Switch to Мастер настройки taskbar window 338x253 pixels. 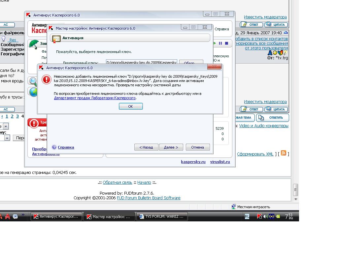109,216
